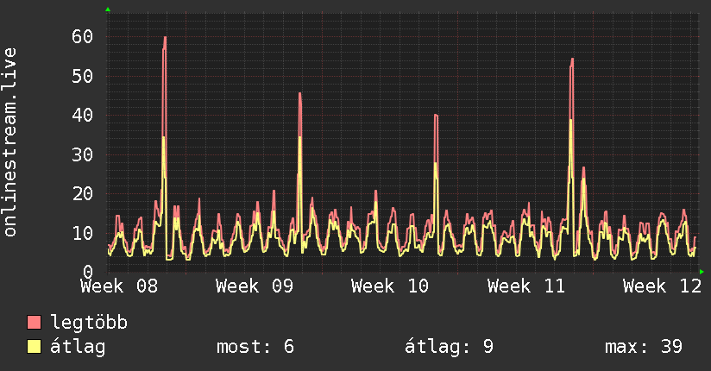Click the 'Week 09' axis label
The image size is (711, 371).
255,286
